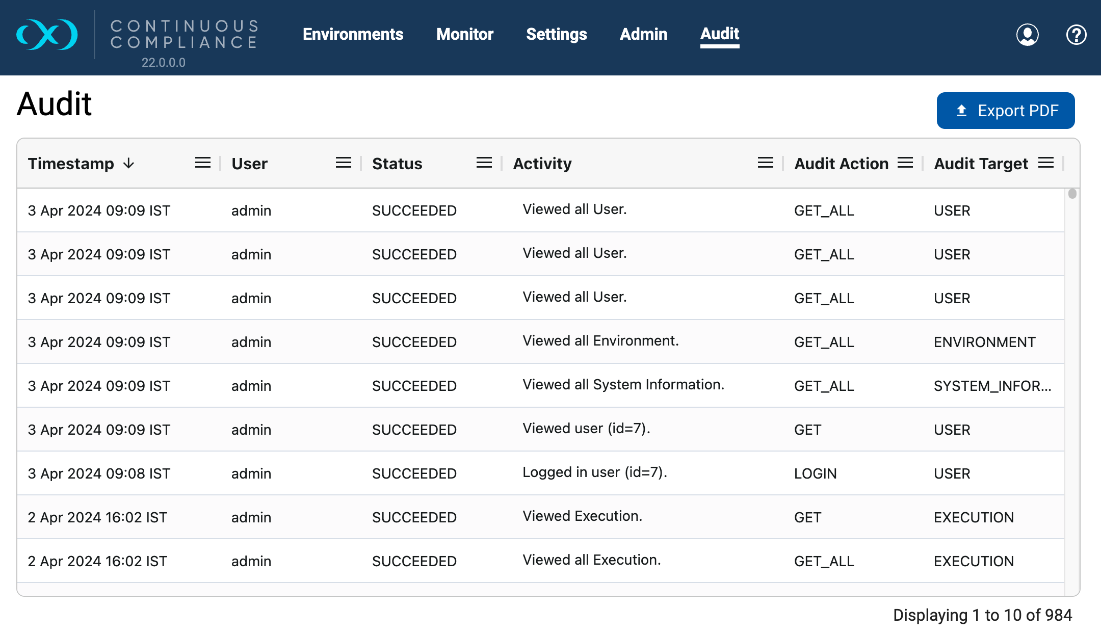Click the help question mark icon

click(1076, 35)
